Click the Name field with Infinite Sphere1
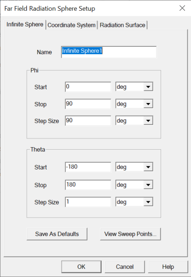The height and width of the screenshot is (277, 191). [x=109, y=52]
